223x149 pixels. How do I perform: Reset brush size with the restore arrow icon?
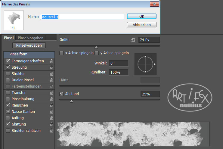coord(133,40)
